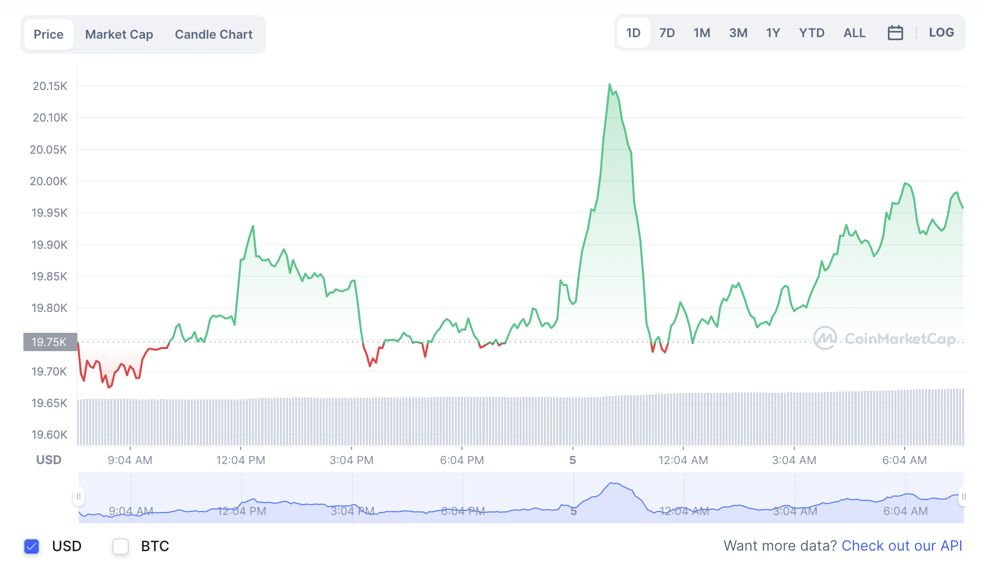
Task: Show the YTD time range
Action: (812, 33)
